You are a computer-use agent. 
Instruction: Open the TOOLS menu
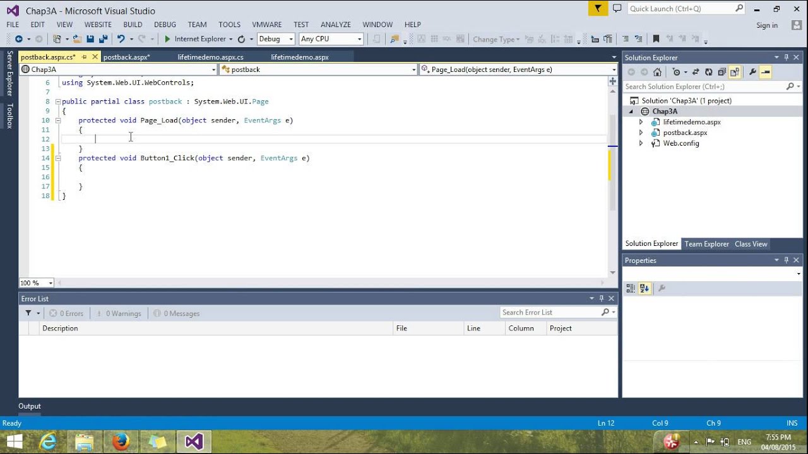[229, 25]
